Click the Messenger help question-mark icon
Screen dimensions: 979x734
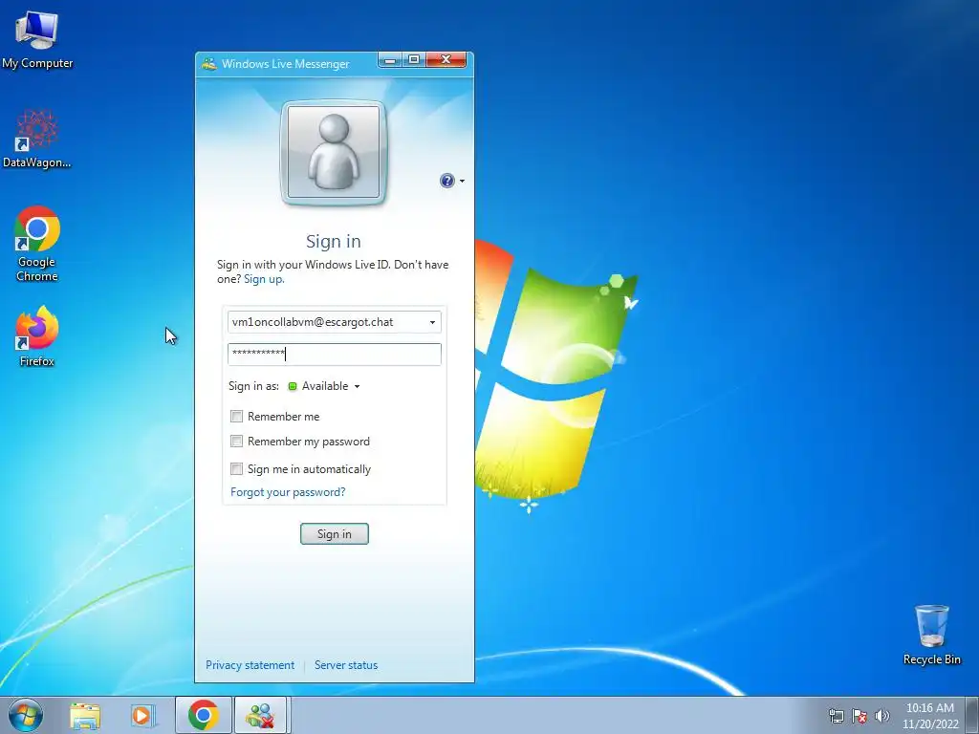[x=447, y=181]
